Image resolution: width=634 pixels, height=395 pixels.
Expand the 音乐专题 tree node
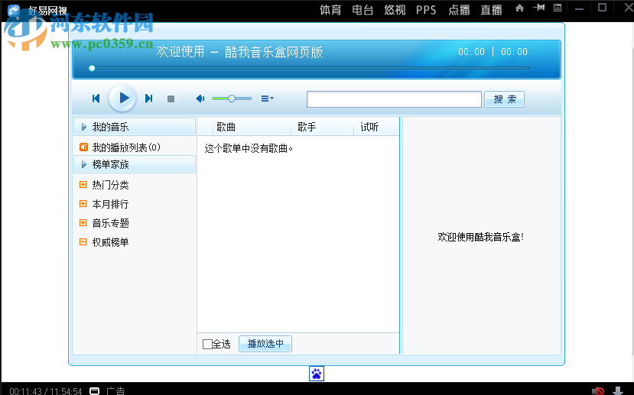(x=83, y=222)
